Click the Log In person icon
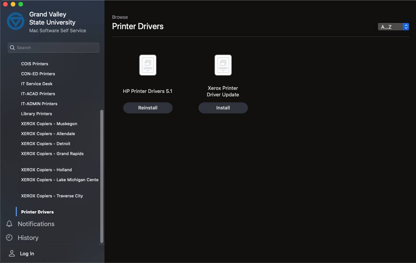 12,253
